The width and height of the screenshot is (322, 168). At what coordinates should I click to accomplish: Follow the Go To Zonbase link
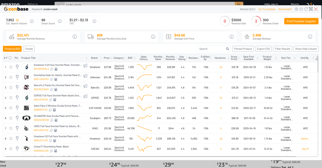point(267,9)
